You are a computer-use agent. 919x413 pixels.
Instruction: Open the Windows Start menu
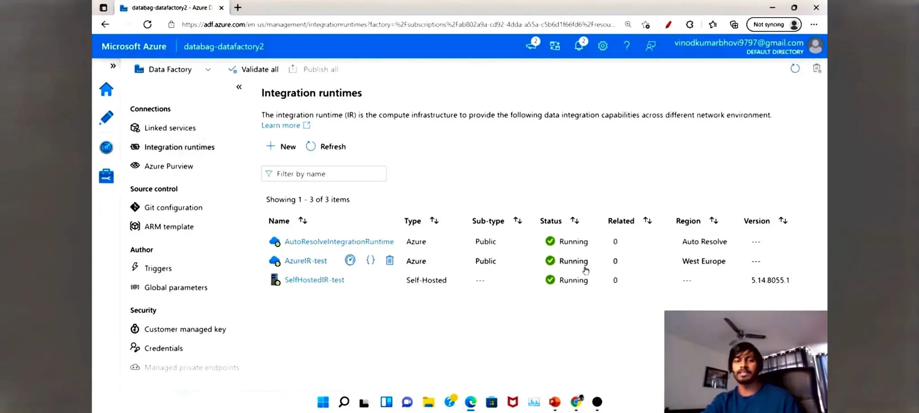click(323, 402)
